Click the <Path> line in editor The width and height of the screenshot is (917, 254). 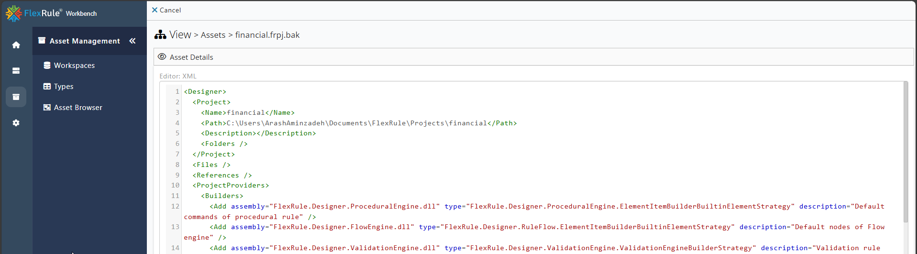[x=359, y=123]
